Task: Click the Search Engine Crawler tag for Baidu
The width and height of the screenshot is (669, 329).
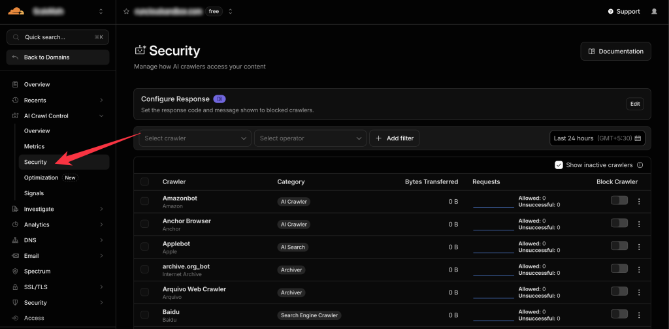Action: click(x=309, y=315)
